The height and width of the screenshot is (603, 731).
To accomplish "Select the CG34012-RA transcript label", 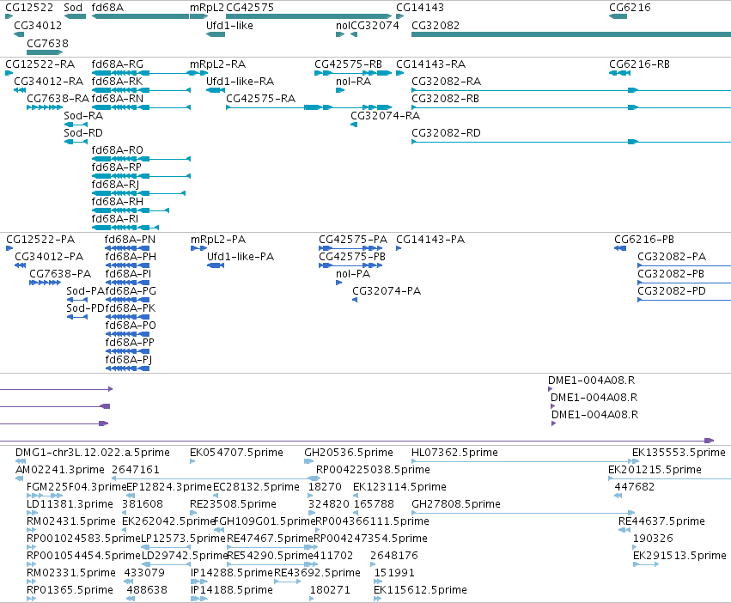I will click(48, 81).
